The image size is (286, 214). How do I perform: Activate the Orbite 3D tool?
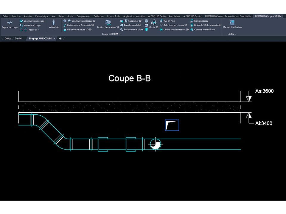[154, 24]
